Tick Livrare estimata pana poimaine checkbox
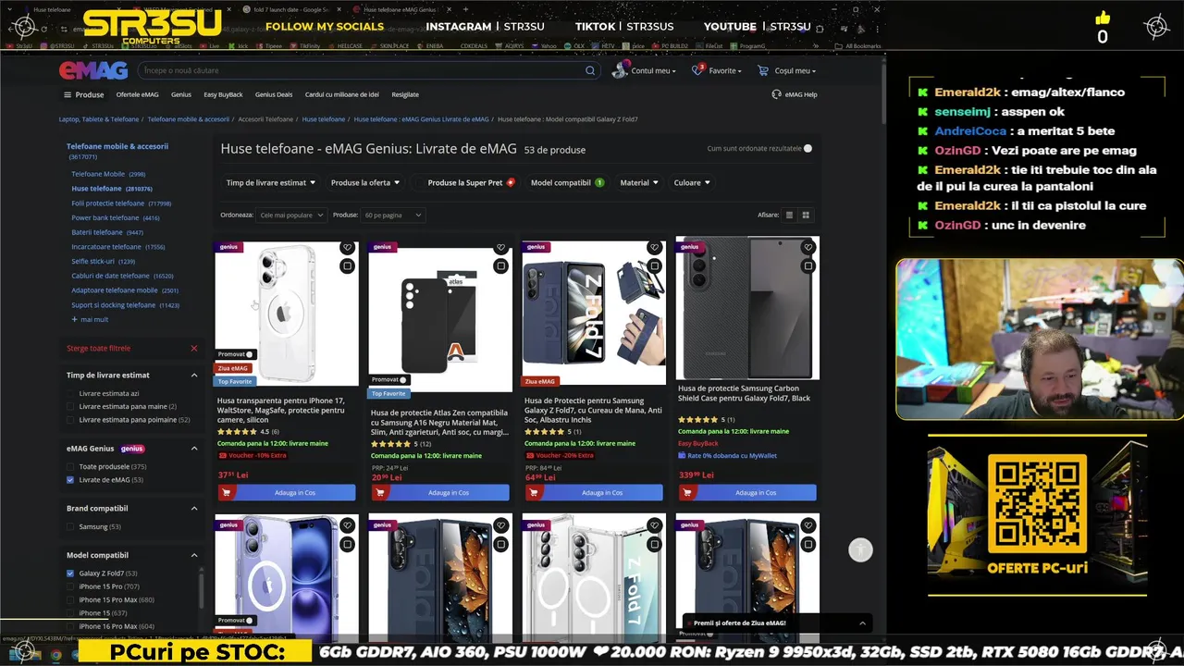The width and height of the screenshot is (1184, 666). point(70,419)
